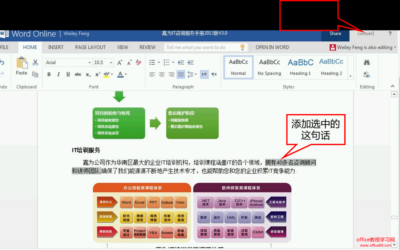This screenshot has width=400, height=250.
Task: Switch to the REVIEW tab
Action: 147,47
